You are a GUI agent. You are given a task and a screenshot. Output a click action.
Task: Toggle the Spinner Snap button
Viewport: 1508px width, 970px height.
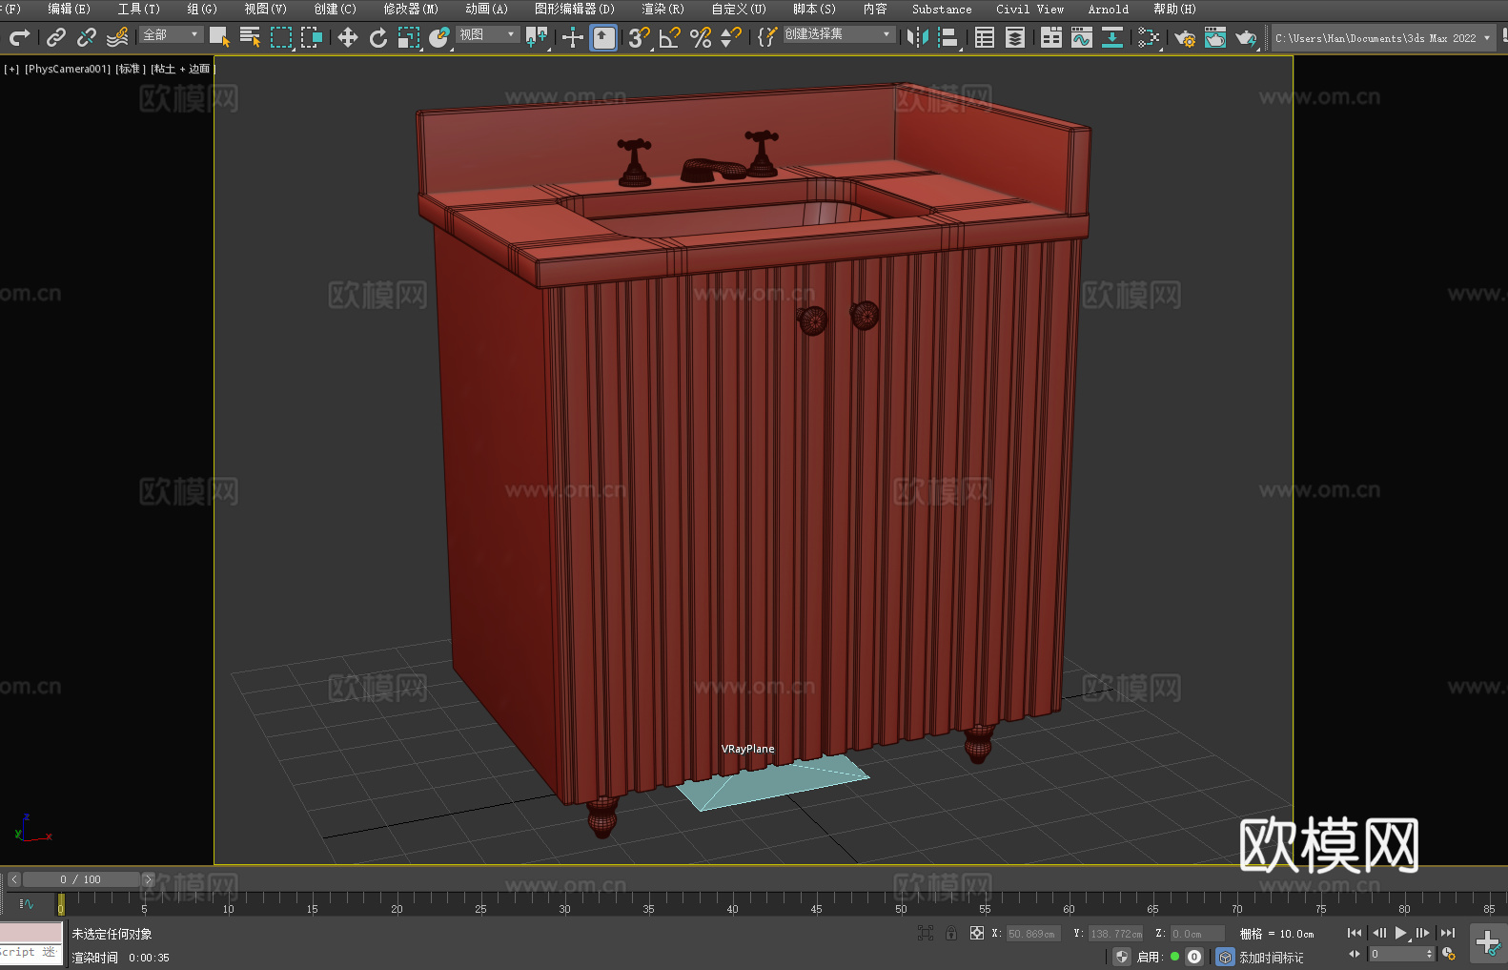click(731, 37)
